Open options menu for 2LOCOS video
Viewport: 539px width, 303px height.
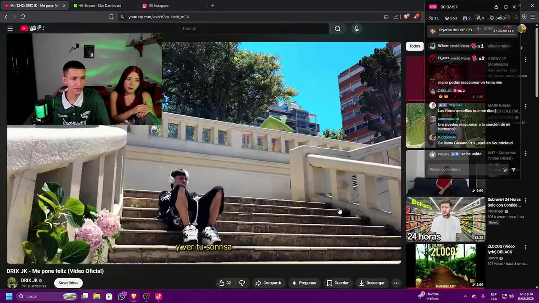(x=526, y=247)
